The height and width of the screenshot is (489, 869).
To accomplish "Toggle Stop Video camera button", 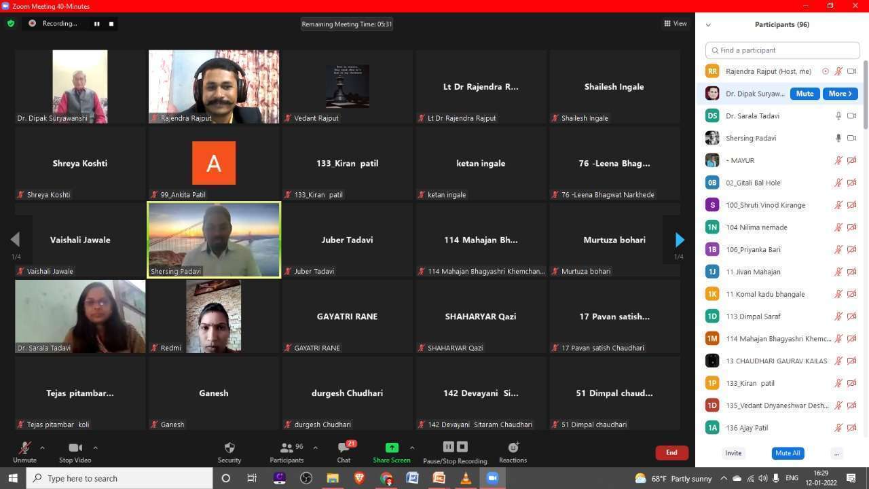I will [75, 448].
